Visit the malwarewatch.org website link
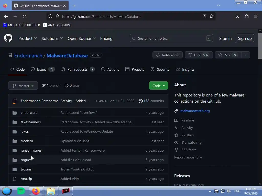 [x=195, y=111]
